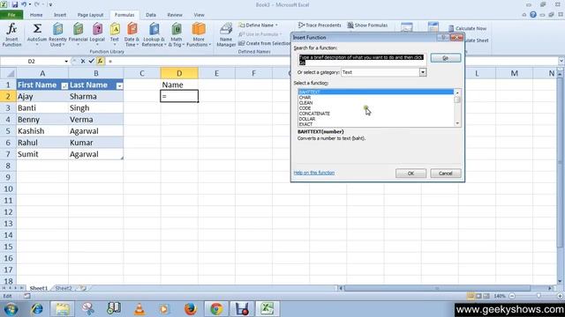Open the More Functions icon
This screenshot has width=565, height=317.
[198, 34]
